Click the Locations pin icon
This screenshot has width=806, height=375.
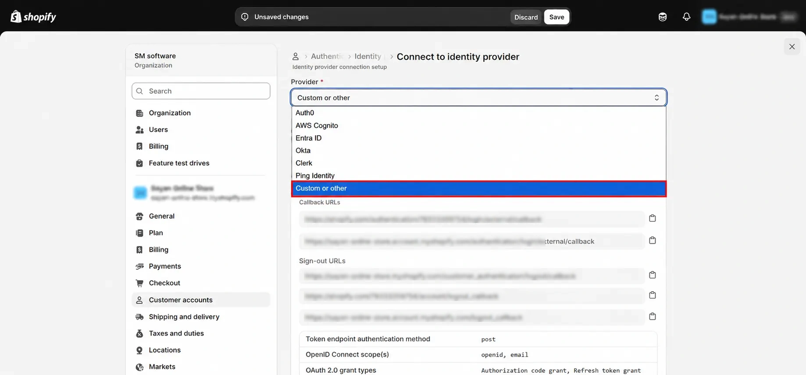[139, 350]
